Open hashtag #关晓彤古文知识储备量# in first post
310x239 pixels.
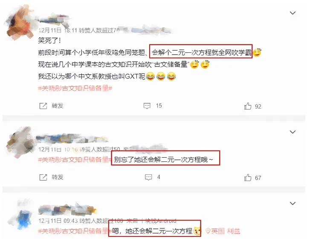click(75, 88)
